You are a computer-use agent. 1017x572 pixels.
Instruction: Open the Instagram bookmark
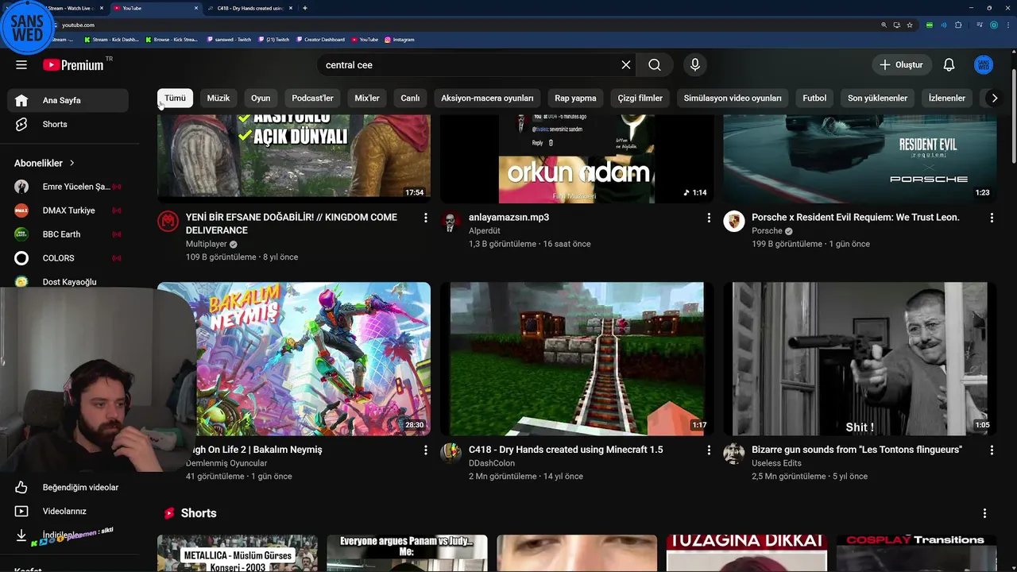point(399,39)
